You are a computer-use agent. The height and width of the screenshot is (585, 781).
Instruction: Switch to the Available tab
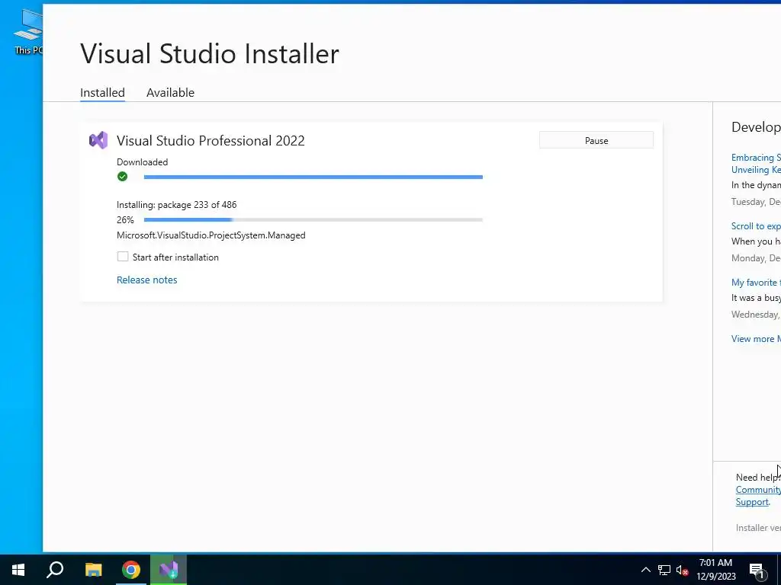170,92
